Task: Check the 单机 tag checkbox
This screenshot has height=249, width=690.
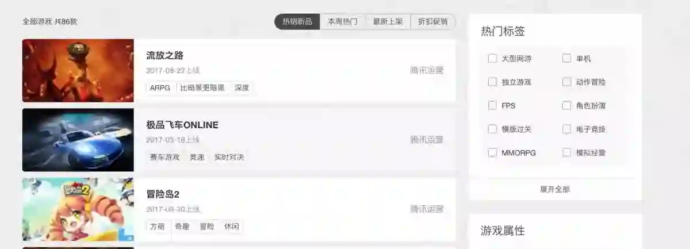Action: coord(567,58)
